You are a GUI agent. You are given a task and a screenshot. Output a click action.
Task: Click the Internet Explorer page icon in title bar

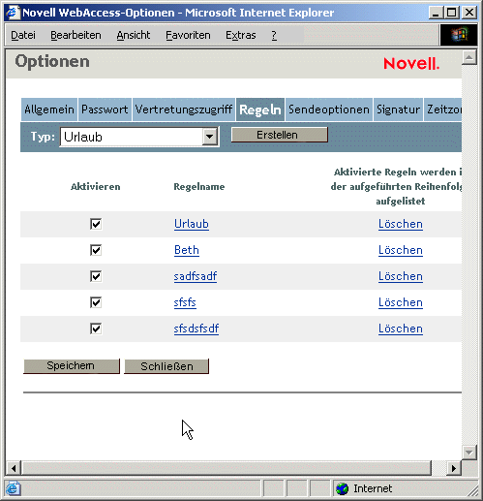tap(13, 13)
